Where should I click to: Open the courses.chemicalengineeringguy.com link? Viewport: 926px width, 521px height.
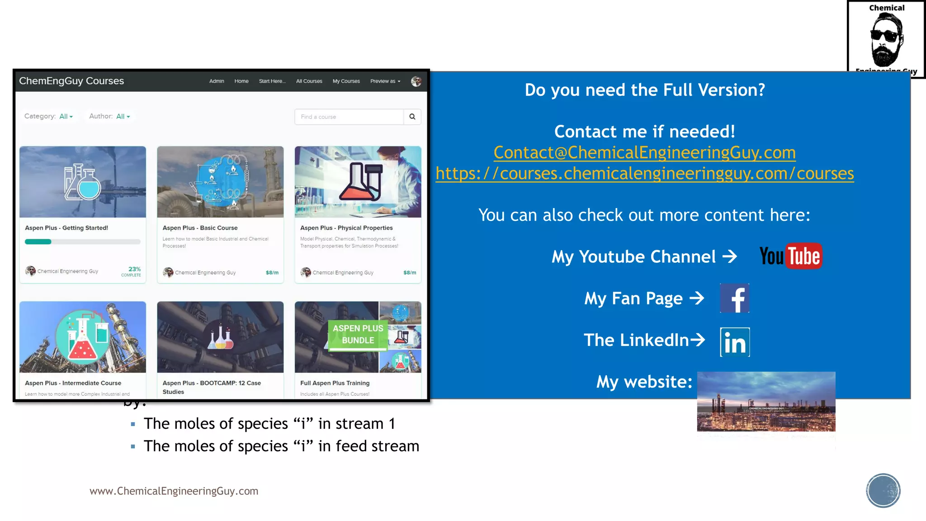(644, 174)
